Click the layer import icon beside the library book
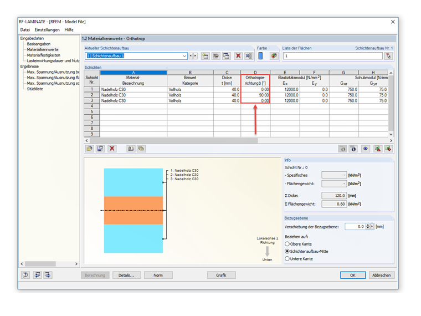Image resolution: width=421 pixels, height=316 pixels. click(141, 149)
